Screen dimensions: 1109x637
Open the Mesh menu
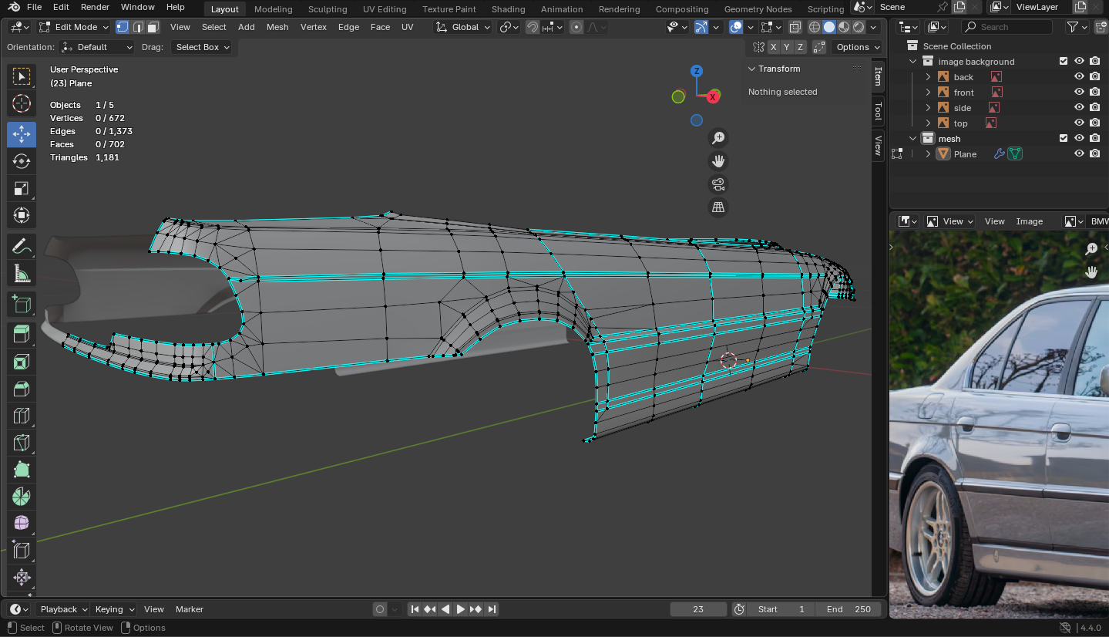(x=277, y=27)
